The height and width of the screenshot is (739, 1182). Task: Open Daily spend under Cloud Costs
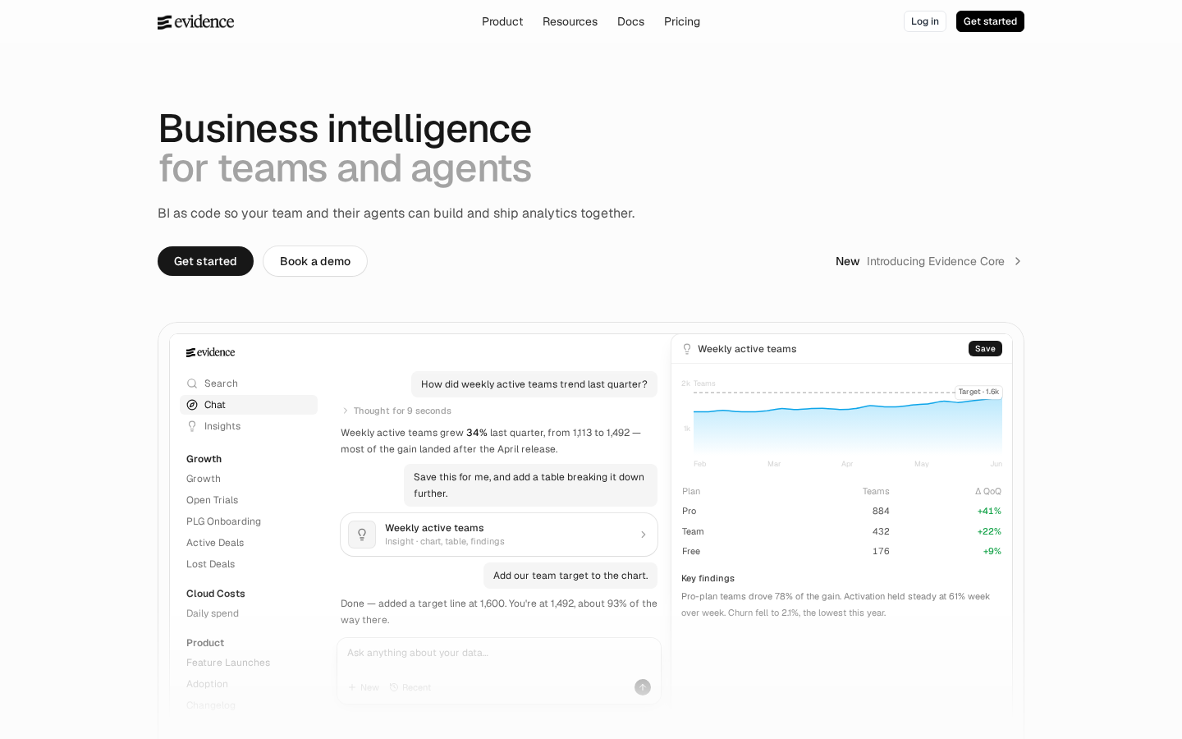[x=213, y=613]
